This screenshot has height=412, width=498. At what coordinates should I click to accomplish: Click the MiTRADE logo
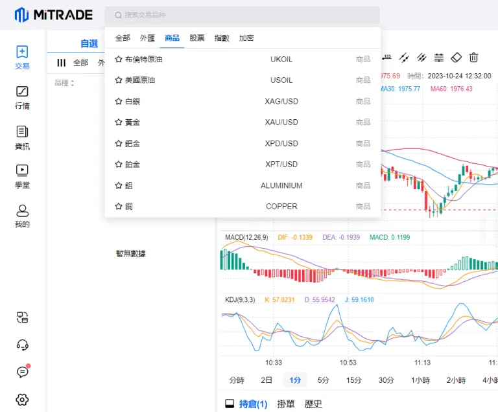pos(53,15)
